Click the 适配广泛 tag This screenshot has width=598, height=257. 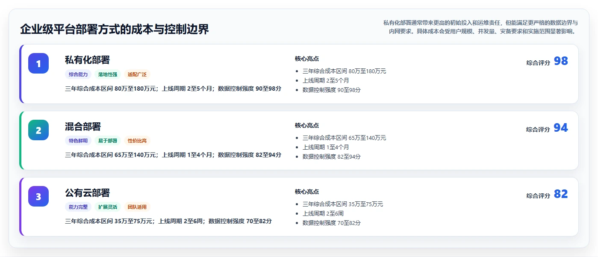pyautogui.click(x=137, y=74)
